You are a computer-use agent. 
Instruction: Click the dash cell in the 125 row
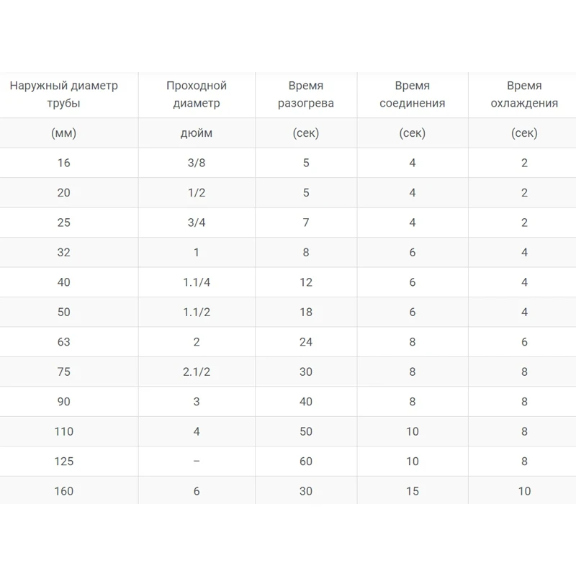(197, 462)
